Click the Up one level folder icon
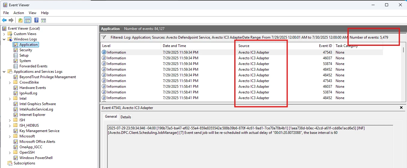The width and height of the screenshot is (407, 168). pyautogui.click(x=20, y=20)
